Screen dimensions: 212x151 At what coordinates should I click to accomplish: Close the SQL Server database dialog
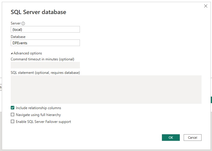205,6
